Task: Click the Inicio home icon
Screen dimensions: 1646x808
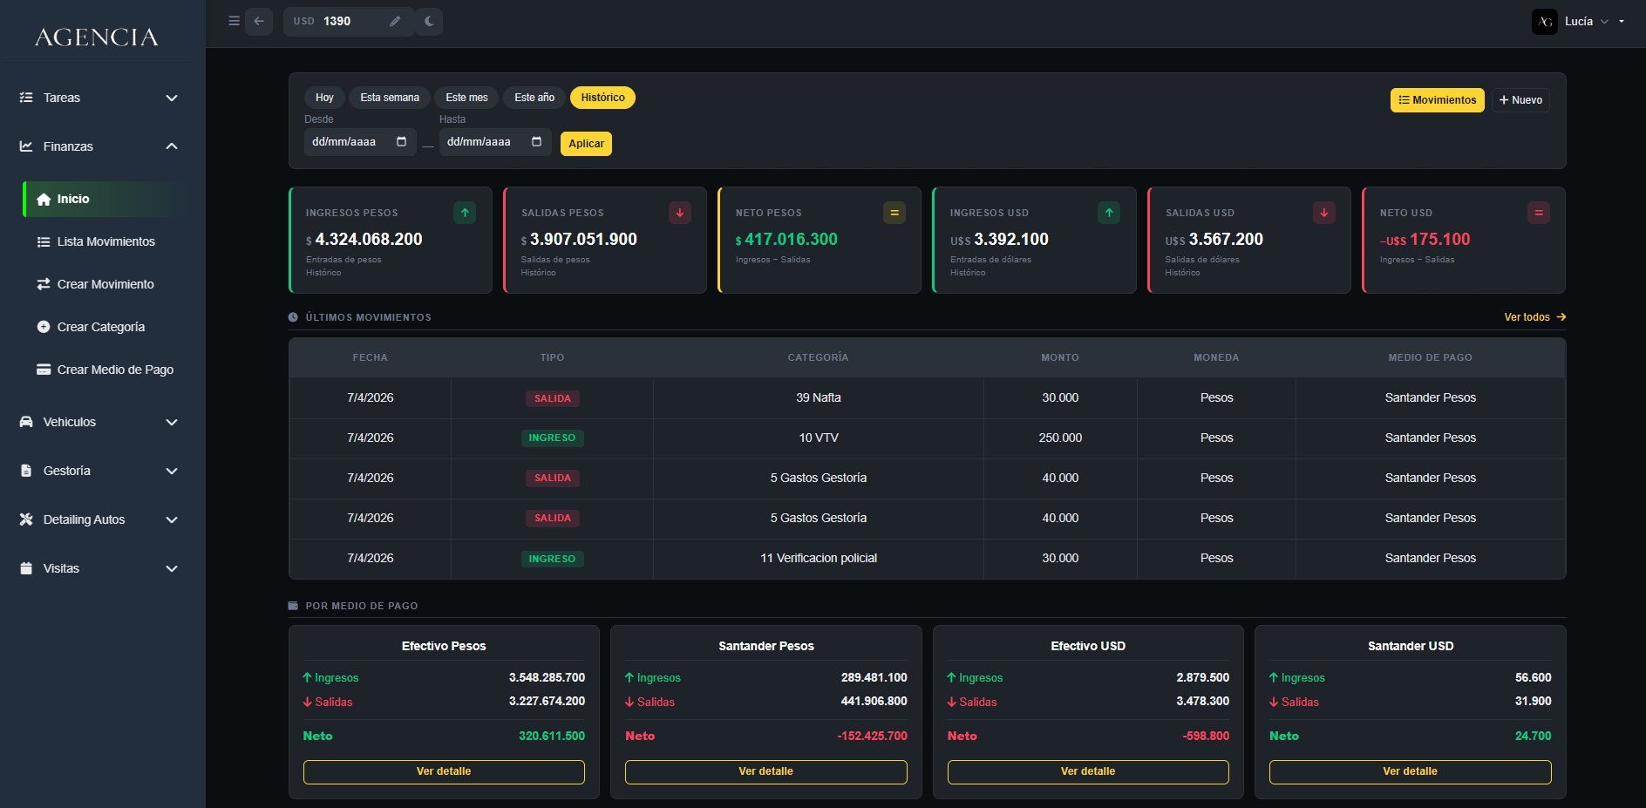Action: point(44,200)
